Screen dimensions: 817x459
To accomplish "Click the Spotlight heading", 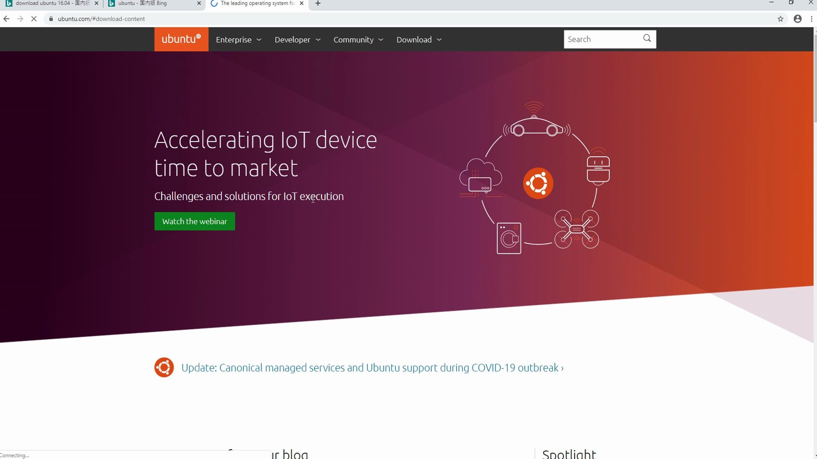I will click(569, 454).
